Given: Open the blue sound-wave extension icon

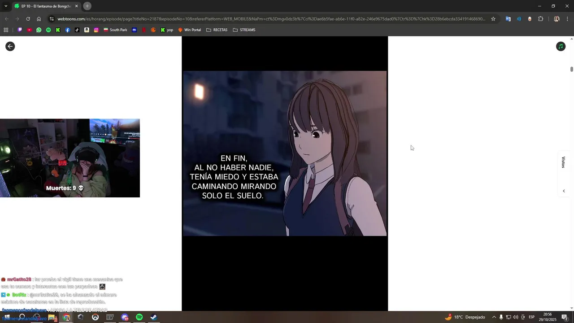Looking at the screenshot, I should click(519, 19).
